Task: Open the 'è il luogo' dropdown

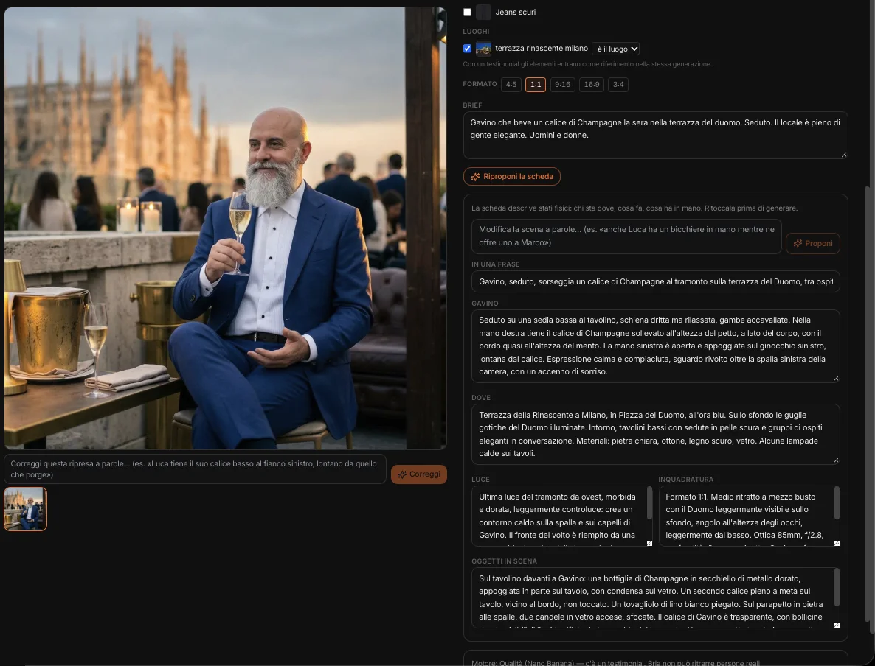Action: (x=615, y=49)
